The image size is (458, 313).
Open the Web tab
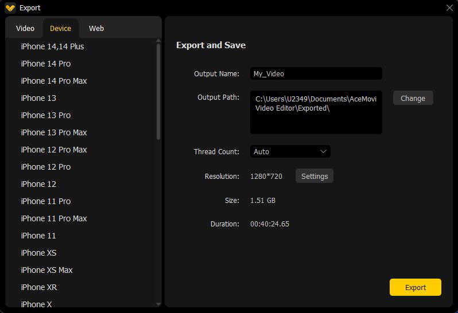click(96, 28)
